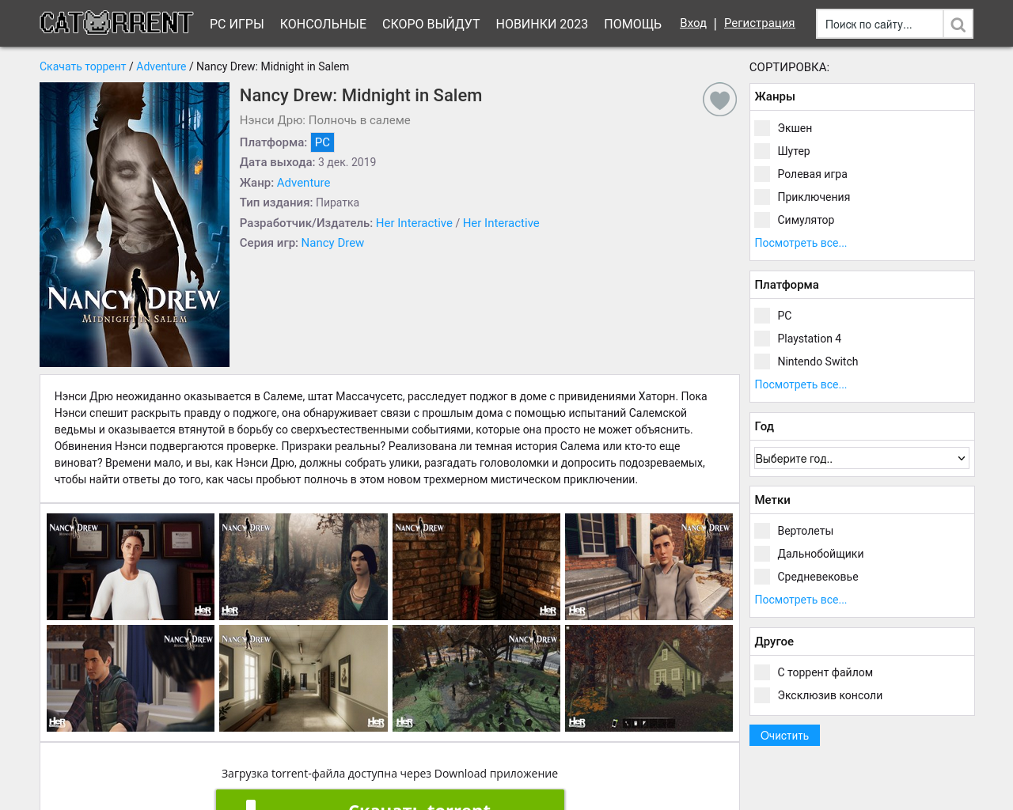1013x810 pixels.
Task: Focus the Поиск по сайту search field
Action: pyautogui.click(x=879, y=25)
